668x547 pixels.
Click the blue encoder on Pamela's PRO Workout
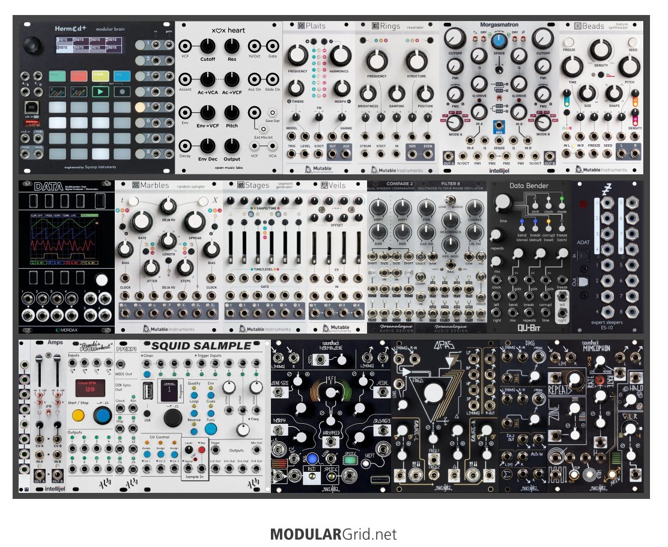click(102, 415)
